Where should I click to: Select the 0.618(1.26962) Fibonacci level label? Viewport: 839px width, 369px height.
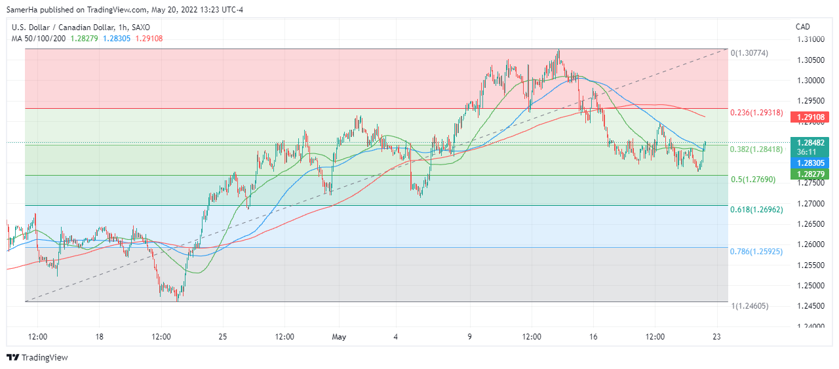[x=756, y=209]
